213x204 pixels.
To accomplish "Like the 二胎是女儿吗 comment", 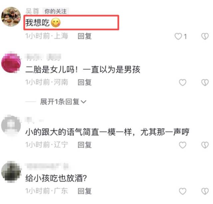I will click(183, 82).
